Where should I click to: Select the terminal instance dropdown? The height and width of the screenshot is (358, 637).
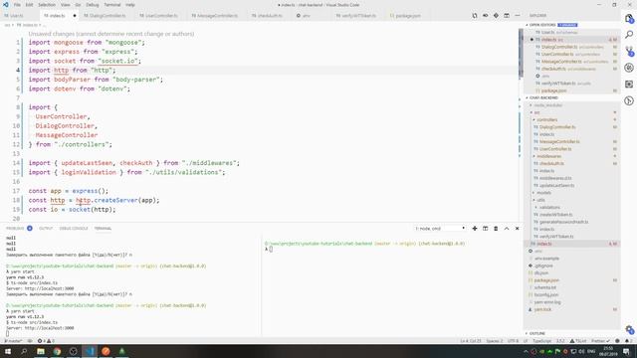click(440, 229)
